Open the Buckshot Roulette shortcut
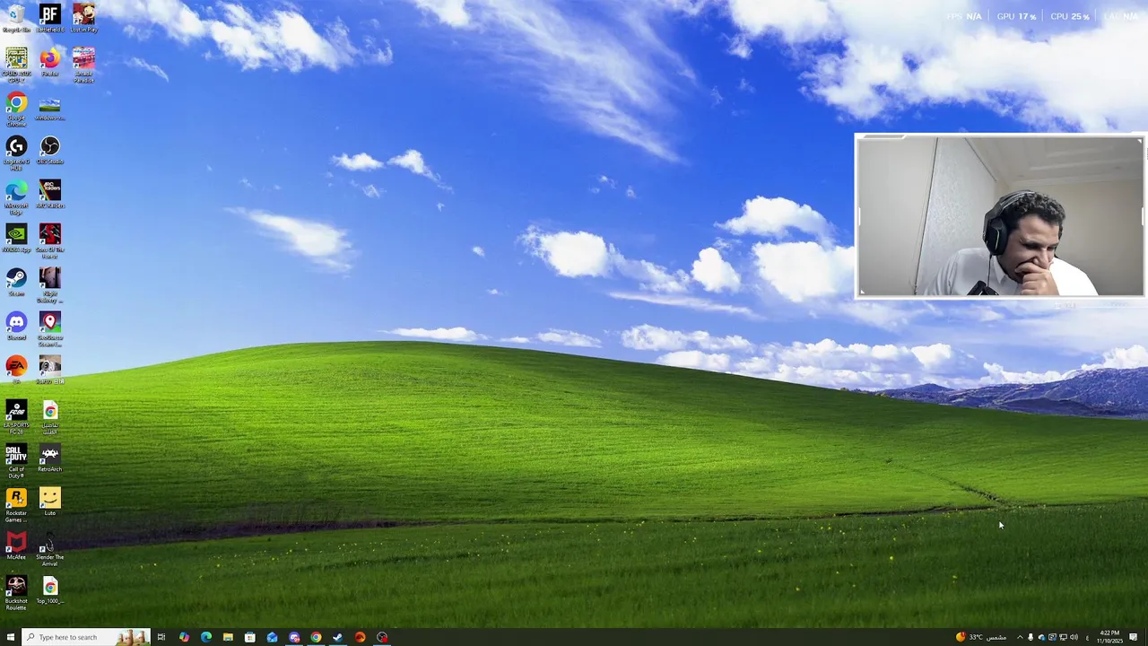The width and height of the screenshot is (1148, 646). click(x=16, y=592)
